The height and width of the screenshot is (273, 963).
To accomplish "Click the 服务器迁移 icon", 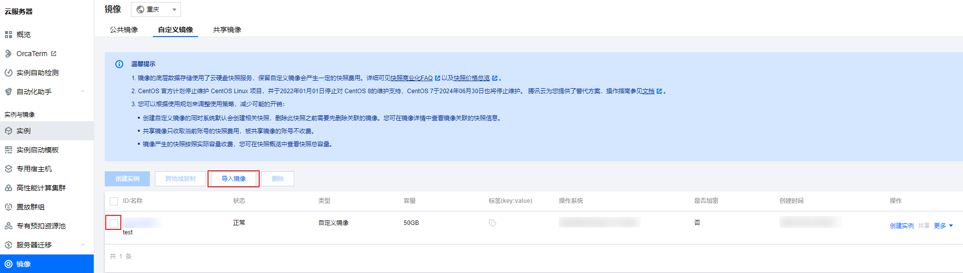I will click(x=9, y=245).
